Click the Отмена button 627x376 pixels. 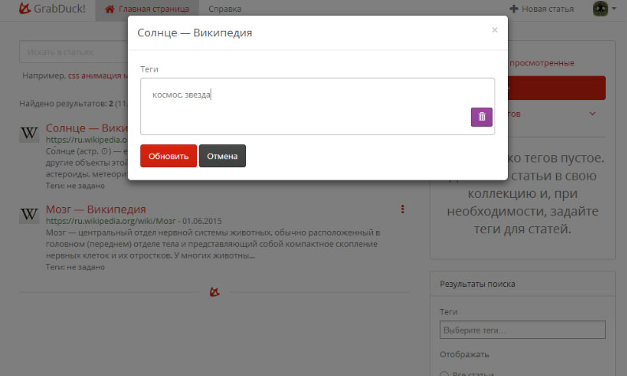point(222,156)
